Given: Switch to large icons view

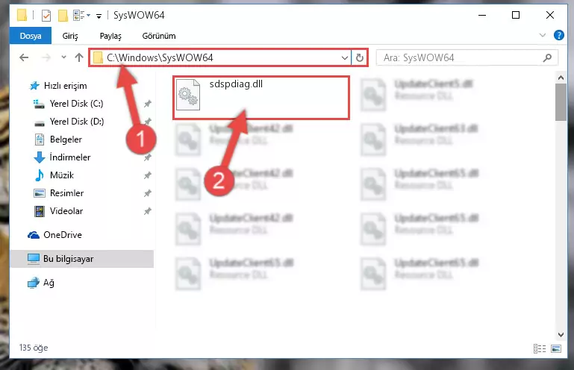Looking at the screenshot, I should (556, 348).
